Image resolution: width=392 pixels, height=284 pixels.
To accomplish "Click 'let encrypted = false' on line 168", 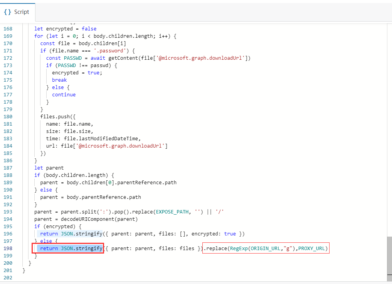I will click(65, 29).
